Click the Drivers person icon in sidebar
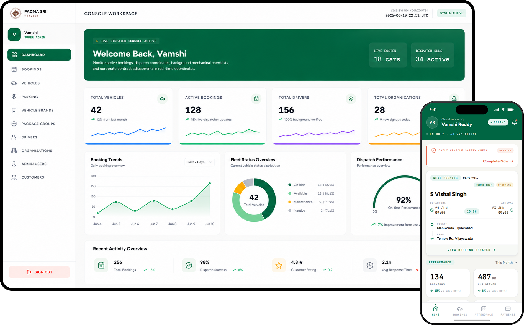The height and width of the screenshot is (325, 524). pos(14,137)
